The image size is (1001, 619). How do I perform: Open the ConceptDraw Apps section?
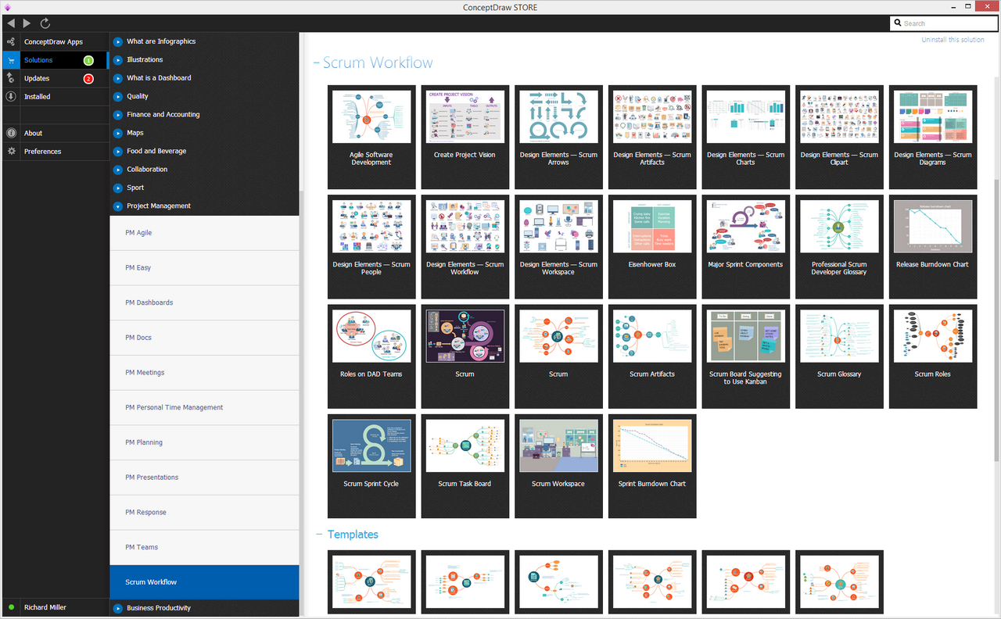pos(53,41)
